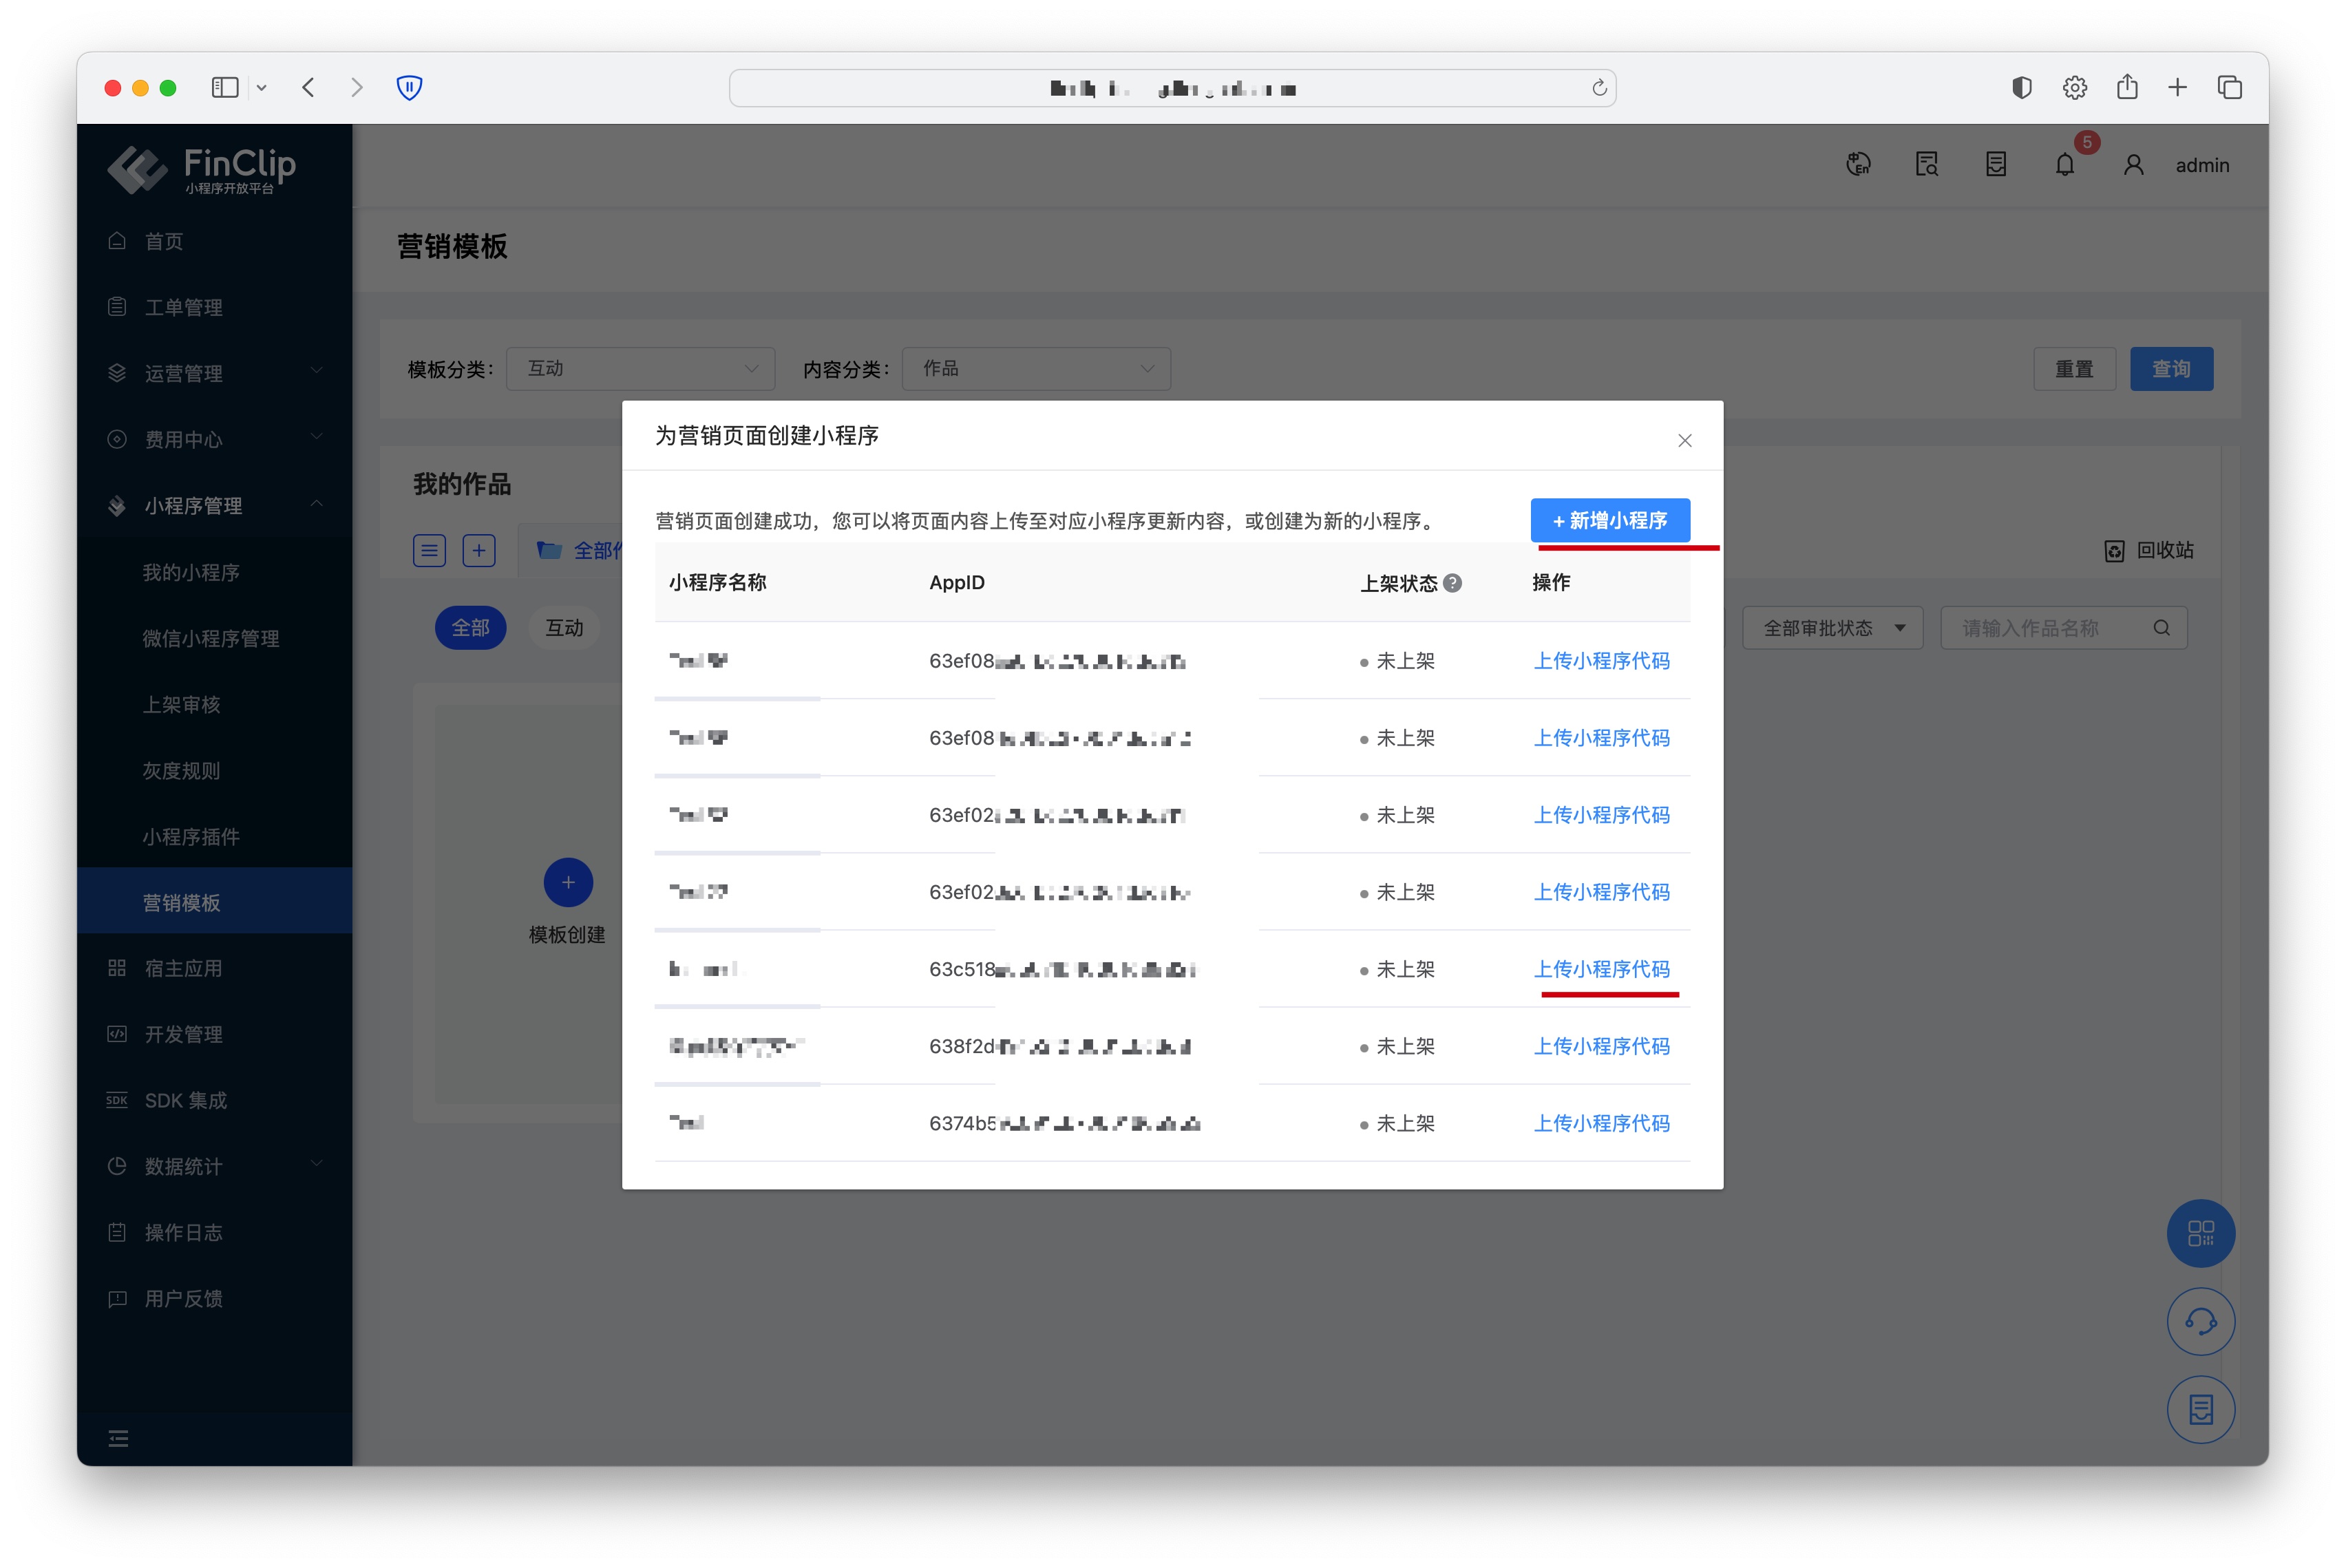Click the customer service headset icon

2200,1321
